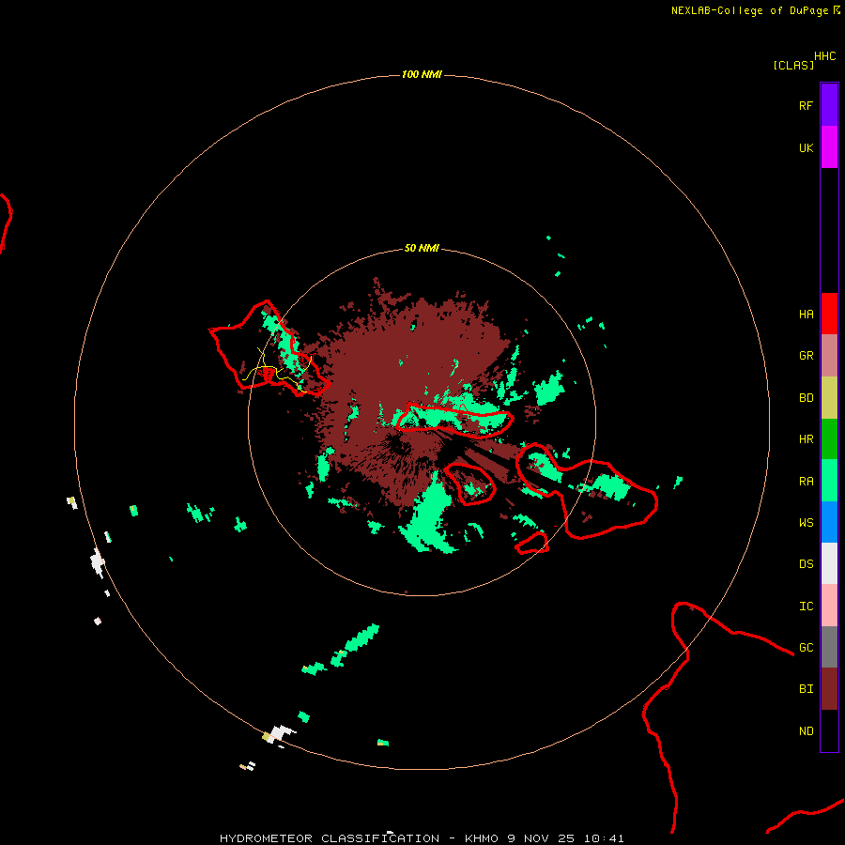The height and width of the screenshot is (845, 845).
Task: Click the RF legend label
Action: point(806,105)
